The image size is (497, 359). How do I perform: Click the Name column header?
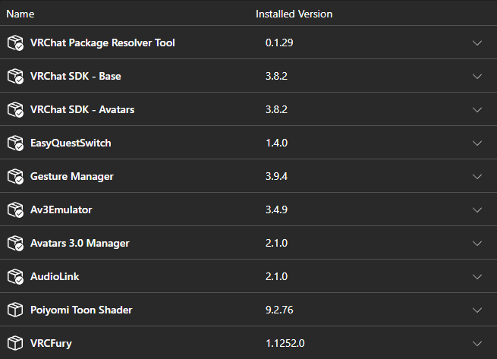20,14
